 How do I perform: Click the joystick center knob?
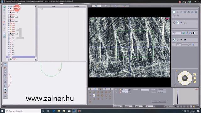tap(185, 78)
